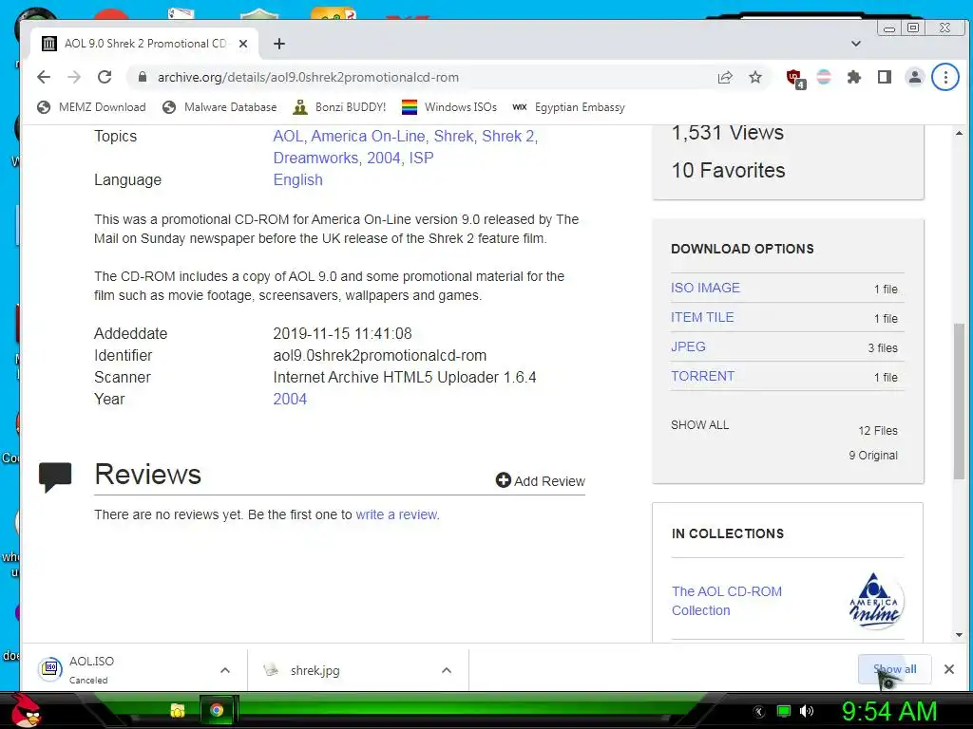The height and width of the screenshot is (729, 973).
Task: Click the 10 Favorites text
Action: coord(729,170)
